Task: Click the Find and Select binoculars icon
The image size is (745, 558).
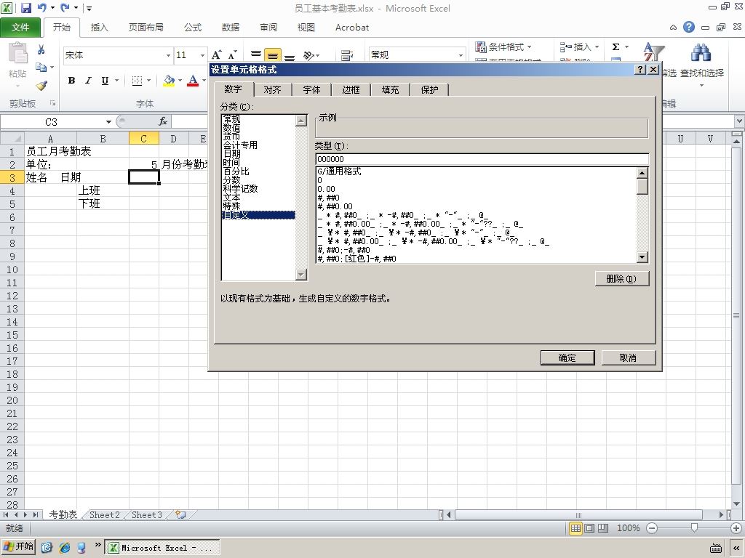Action: pos(701,54)
